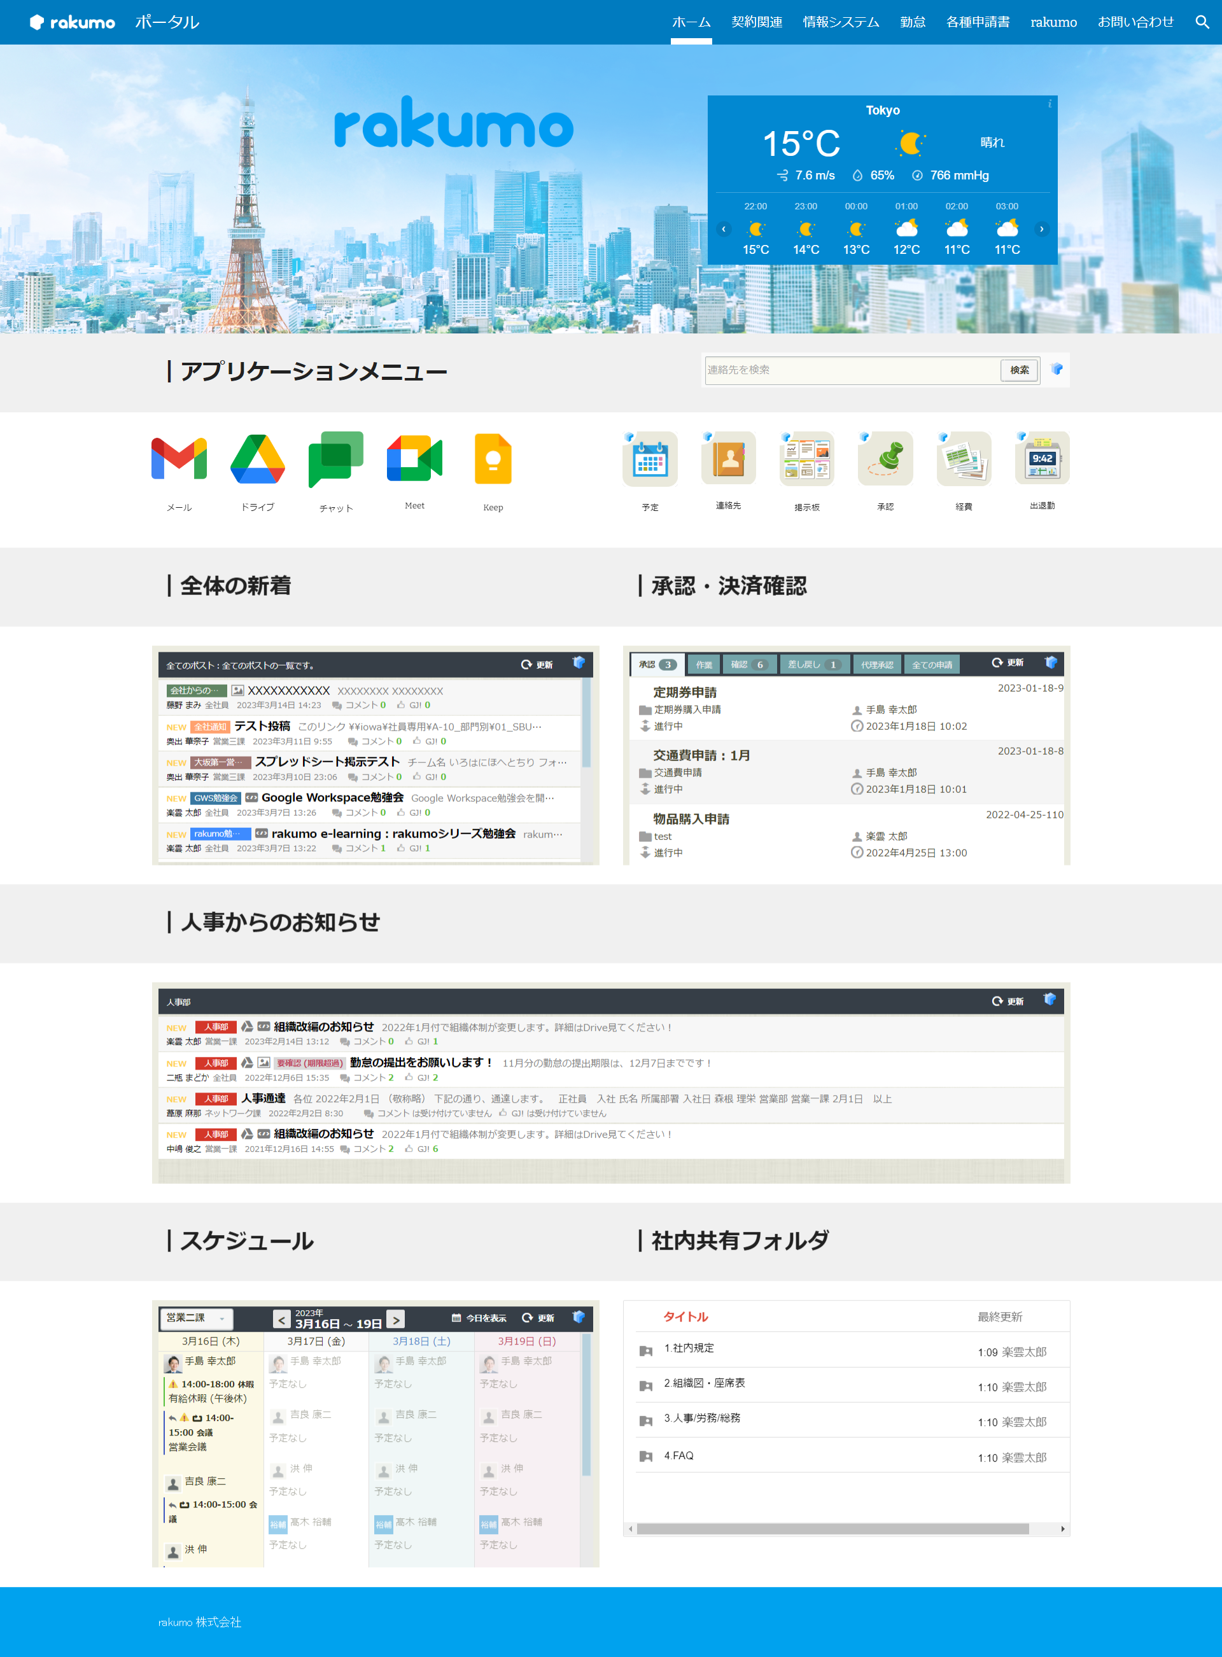The image size is (1222, 1657).
Task: Click the weather widget info icon
Action: [x=1050, y=104]
